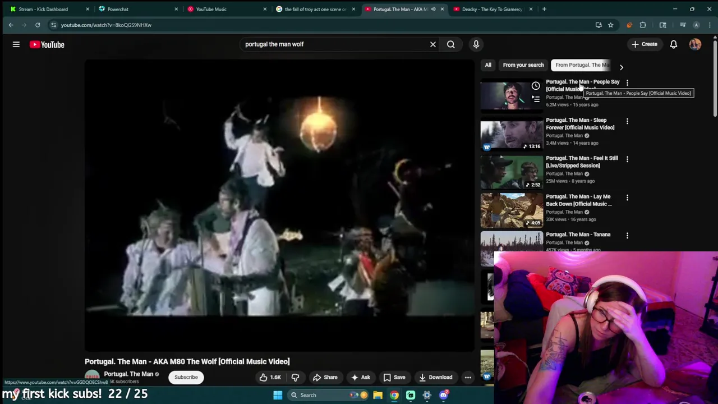Open the YouTube guide hamburger menu

pos(16,44)
